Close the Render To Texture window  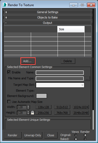91,5
